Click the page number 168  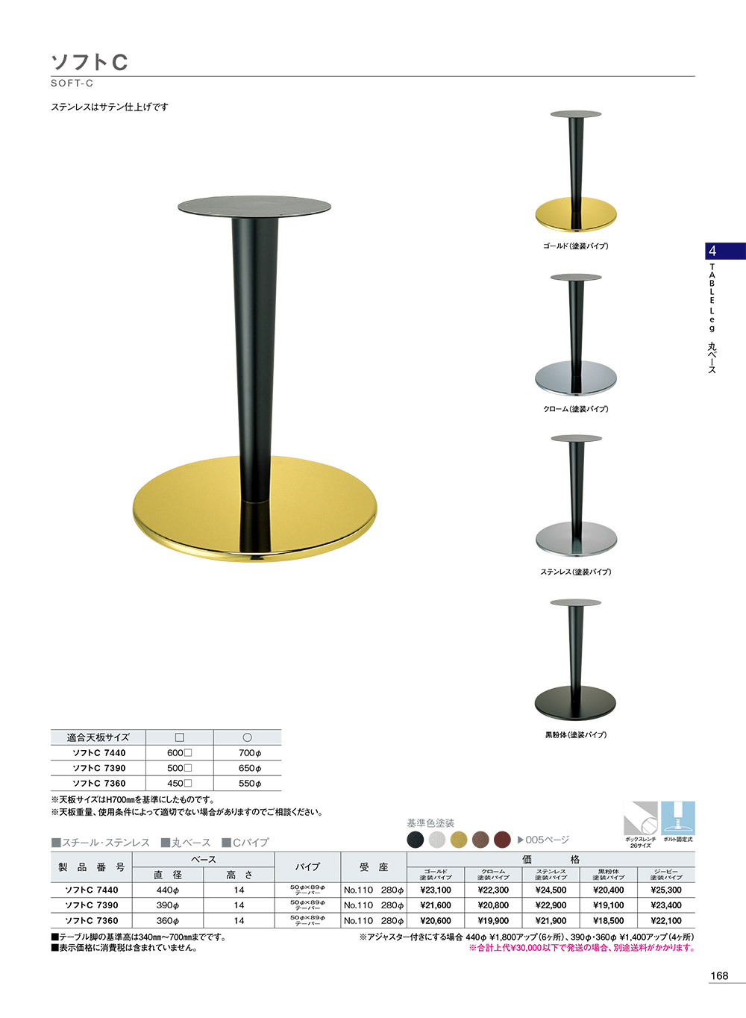[719, 975]
